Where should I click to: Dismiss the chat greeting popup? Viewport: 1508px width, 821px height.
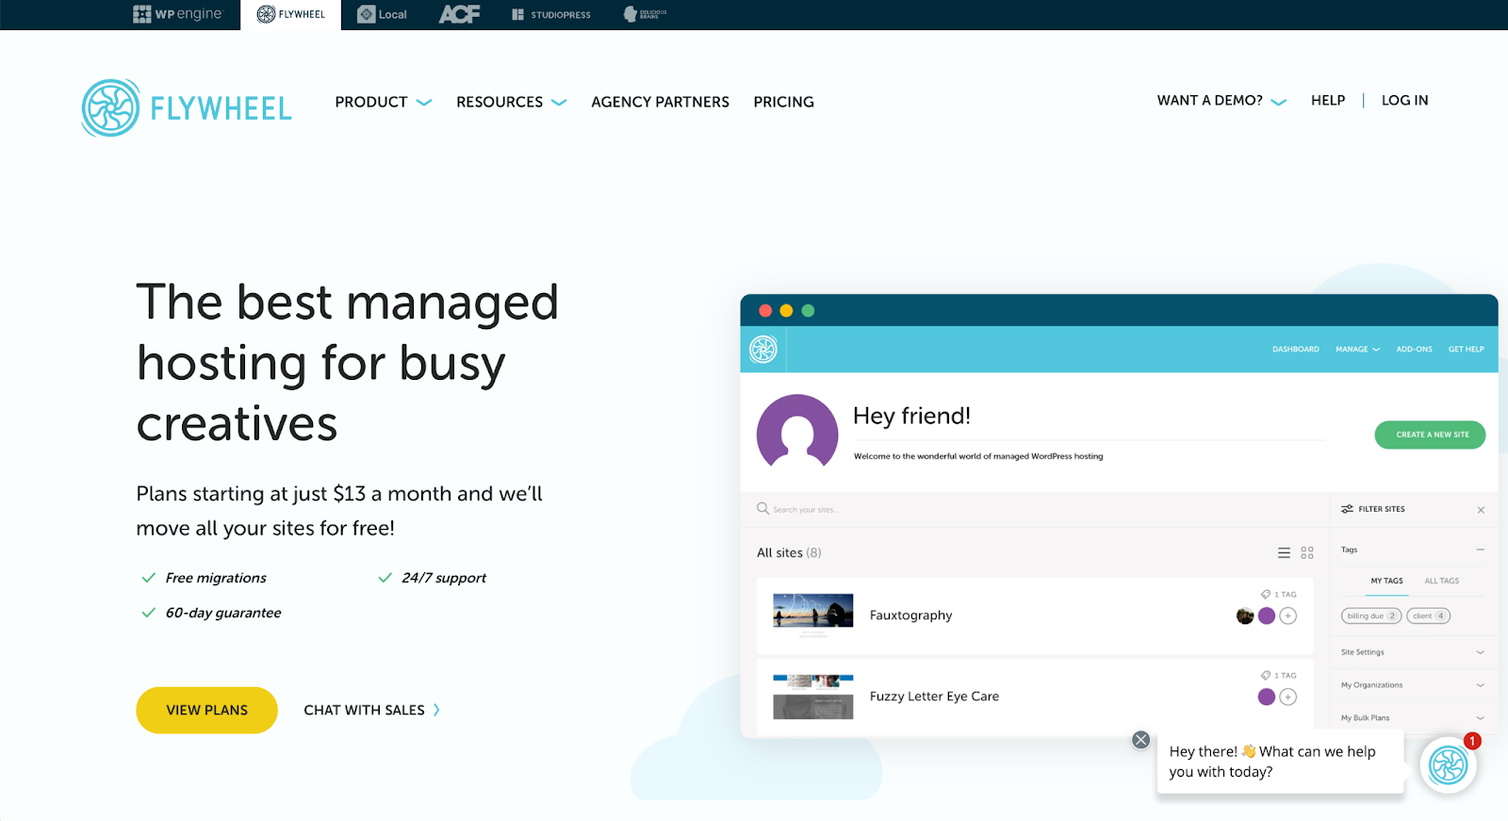coord(1140,740)
